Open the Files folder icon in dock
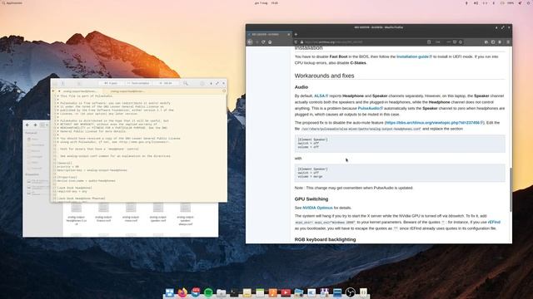 point(222,292)
